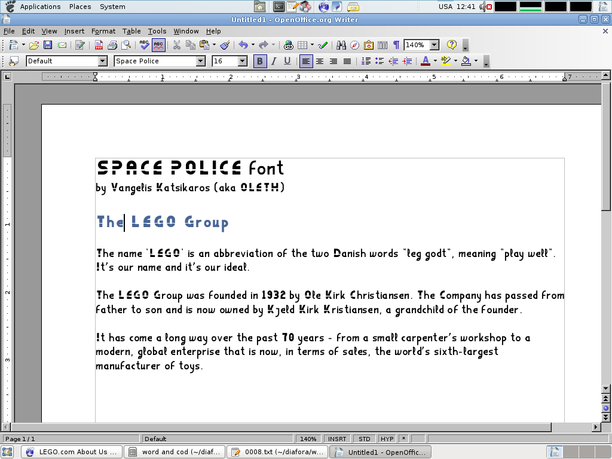Activate the Format Paintbrush

coord(225,45)
